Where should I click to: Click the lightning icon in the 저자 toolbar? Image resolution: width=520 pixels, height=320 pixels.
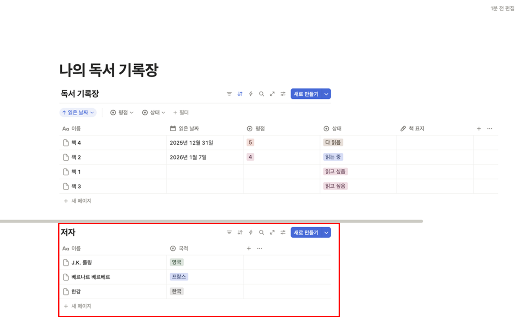[x=250, y=232]
